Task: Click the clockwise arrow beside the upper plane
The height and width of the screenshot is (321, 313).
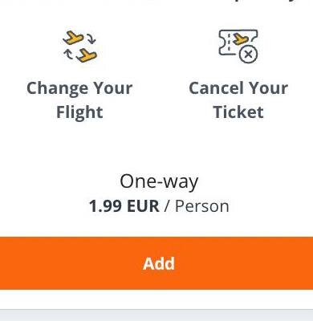Action: click(x=91, y=39)
